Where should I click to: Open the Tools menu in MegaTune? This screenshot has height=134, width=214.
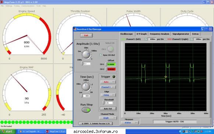tap(38, 6)
